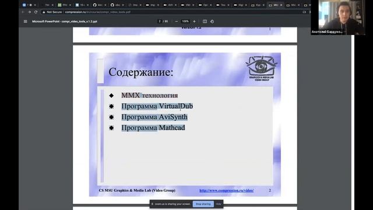Click the 'MMX технология' bullet text
Screen dimensions: 373x210
[150, 96]
